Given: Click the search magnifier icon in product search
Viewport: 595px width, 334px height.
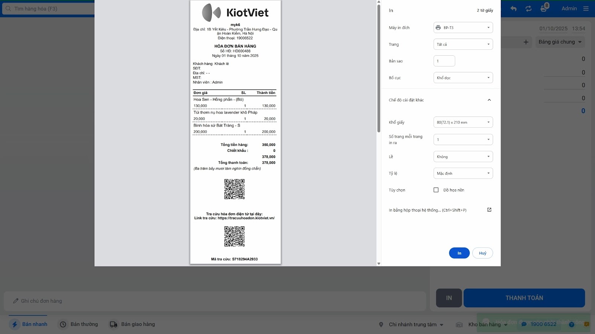Looking at the screenshot, I should click(8, 9).
